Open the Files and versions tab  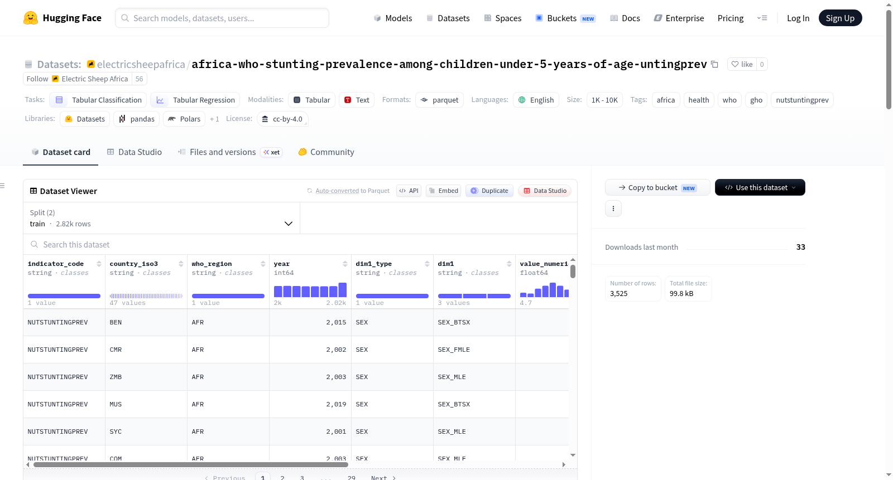(230, 152)
